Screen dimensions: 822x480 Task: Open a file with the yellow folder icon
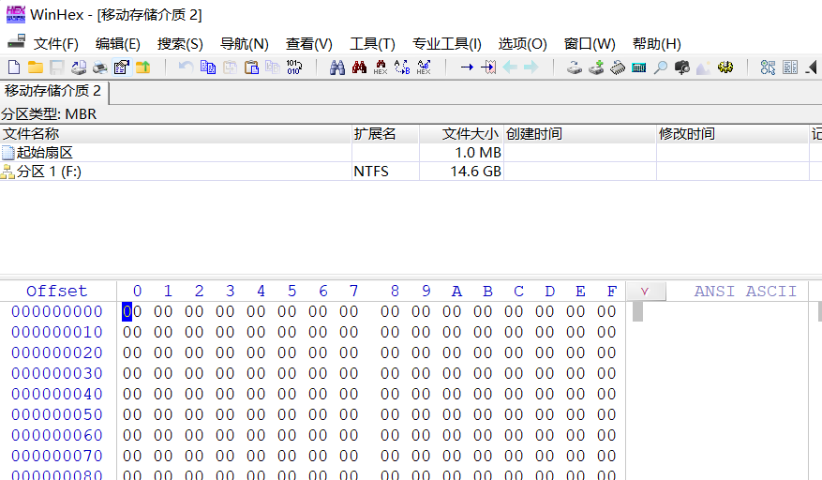coord(35,67)
